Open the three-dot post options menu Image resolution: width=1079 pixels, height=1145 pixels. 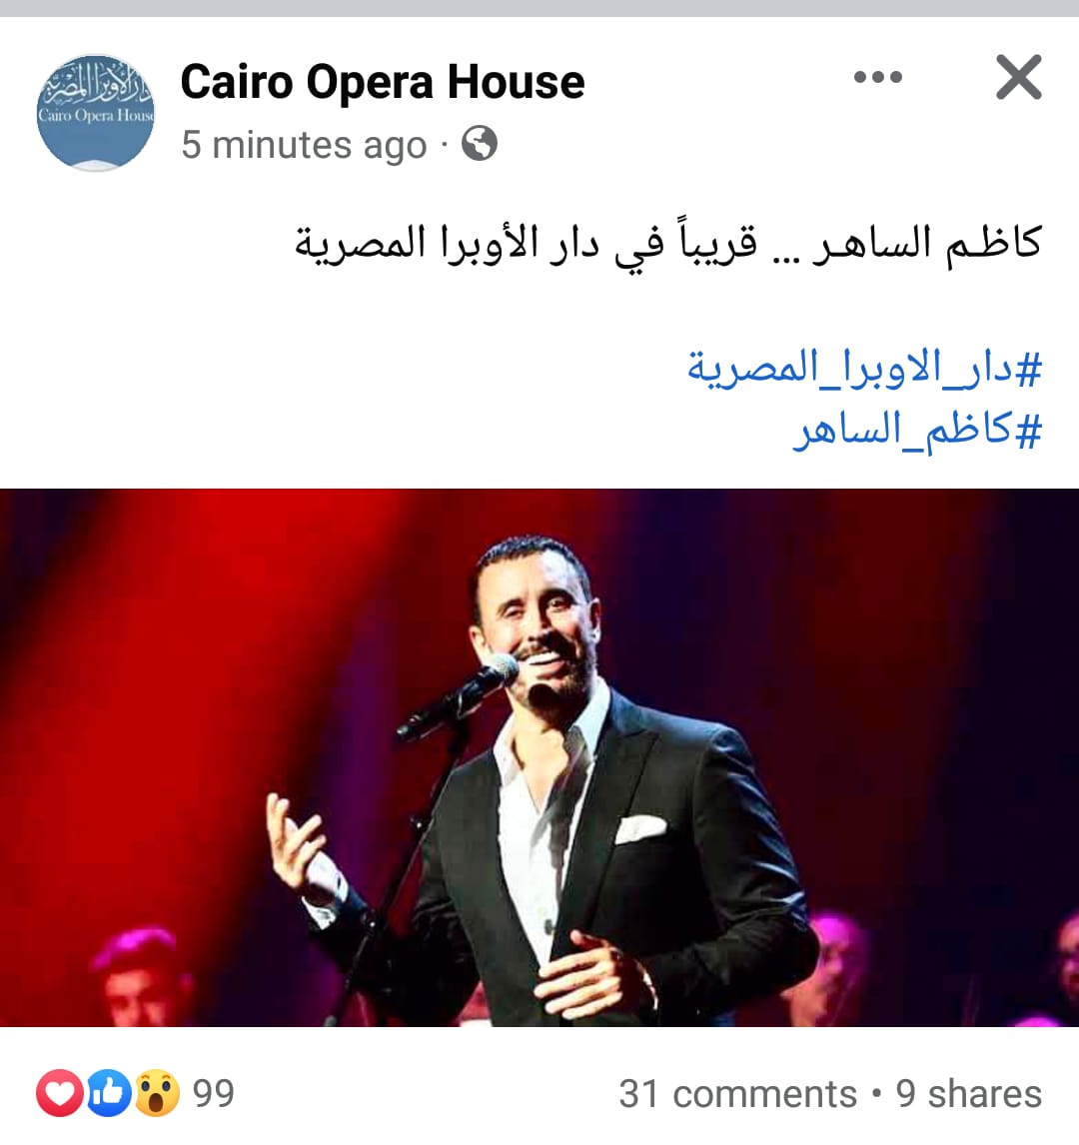pyautogui.click(x=877, y=77)
